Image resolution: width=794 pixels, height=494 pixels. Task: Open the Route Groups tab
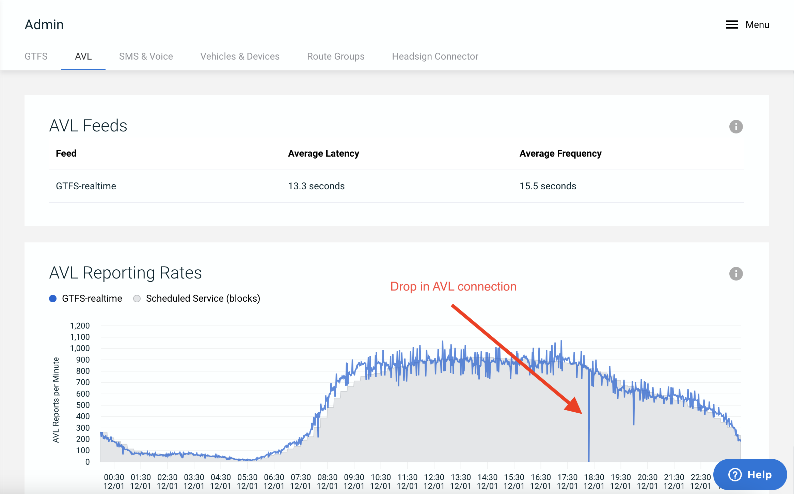(336, 56)
